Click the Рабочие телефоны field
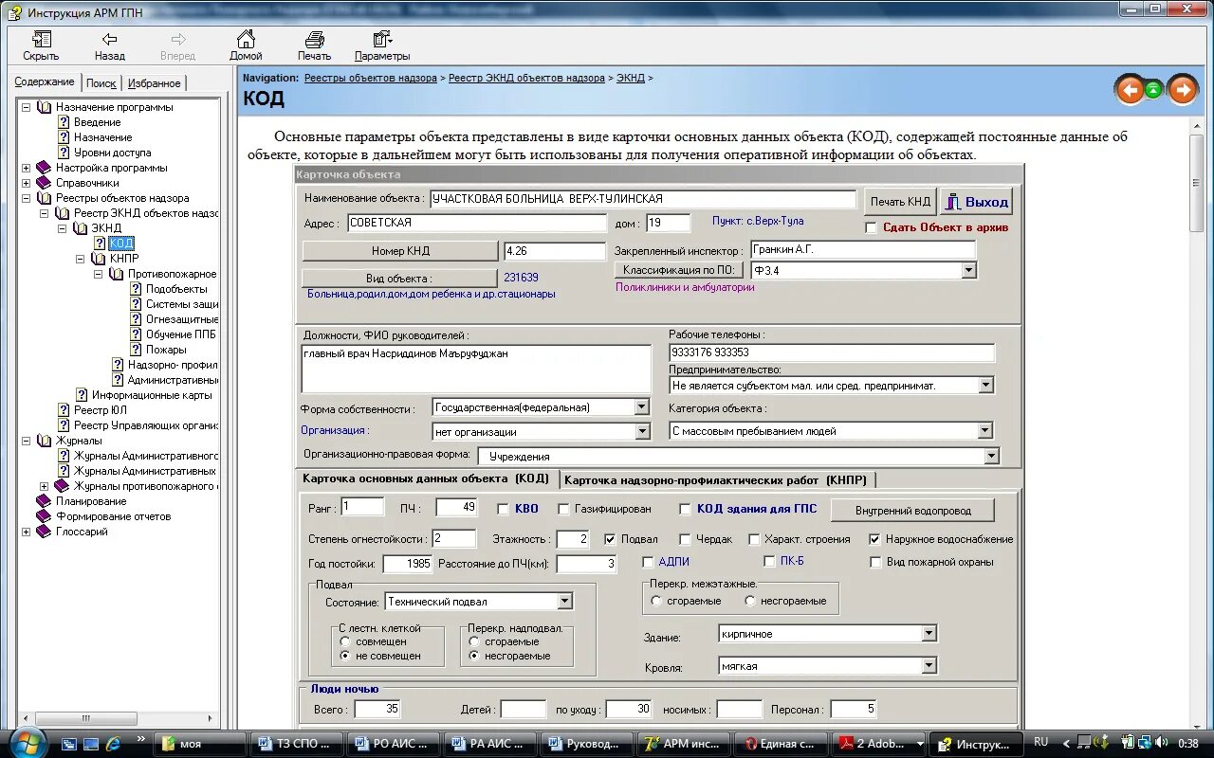Screen dimensions: 1214x758 click(x=832, y=352)
